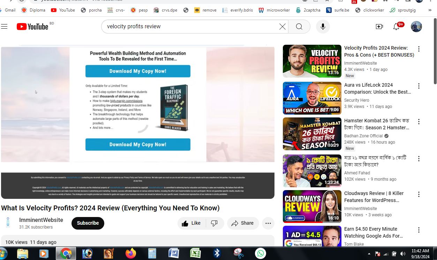Open Bluetooth from the taskbar
437x260 pixels.
pos(217,254)
